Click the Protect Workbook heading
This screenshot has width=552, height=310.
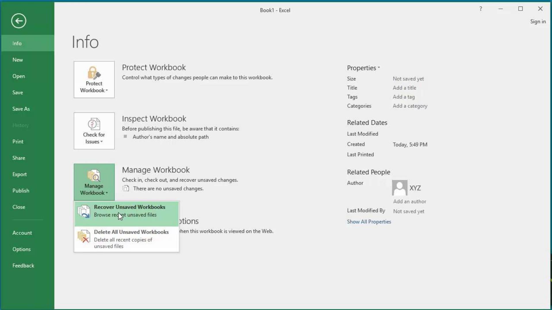point(154,67)
